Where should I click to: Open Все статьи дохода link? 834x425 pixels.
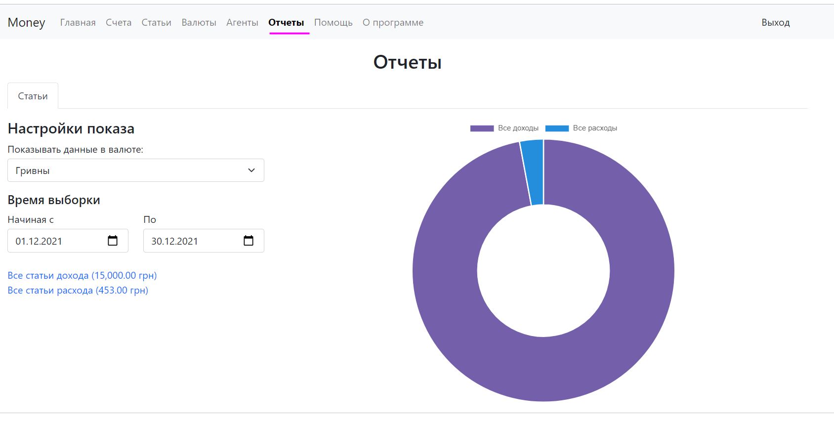82,275
